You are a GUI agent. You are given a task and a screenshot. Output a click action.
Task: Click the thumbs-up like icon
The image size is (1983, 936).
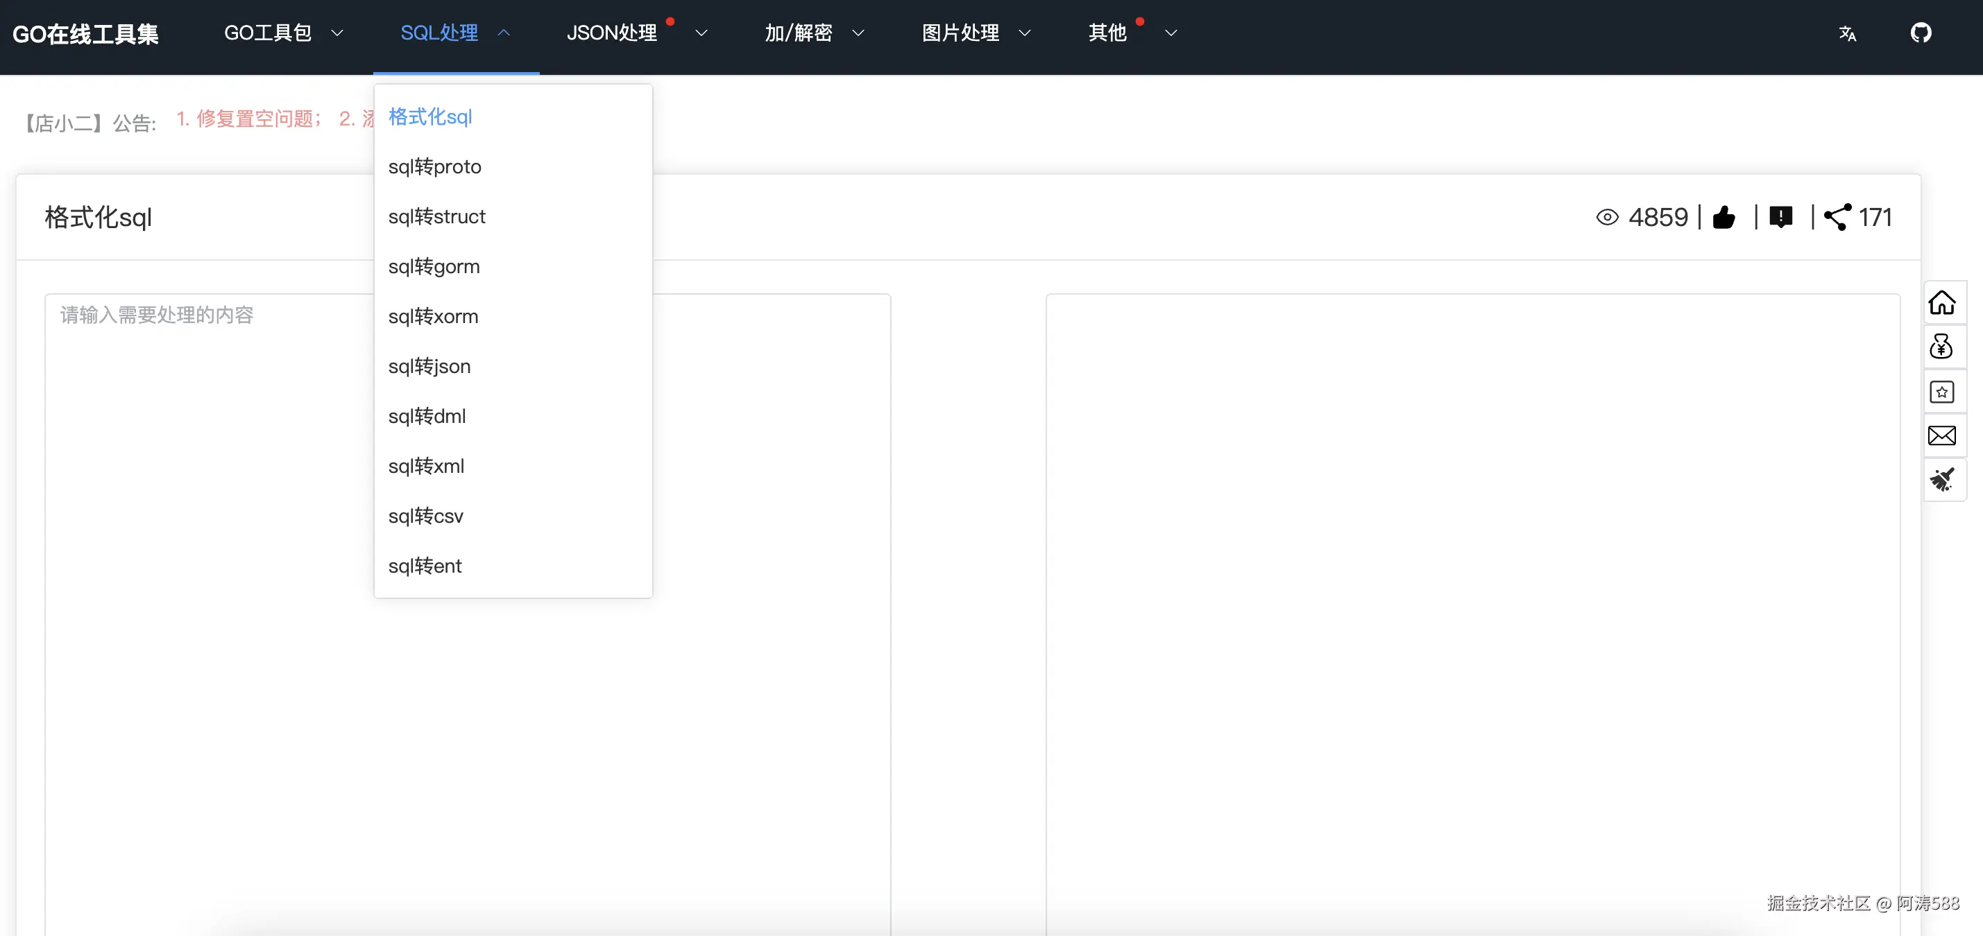pos(1724,218)
